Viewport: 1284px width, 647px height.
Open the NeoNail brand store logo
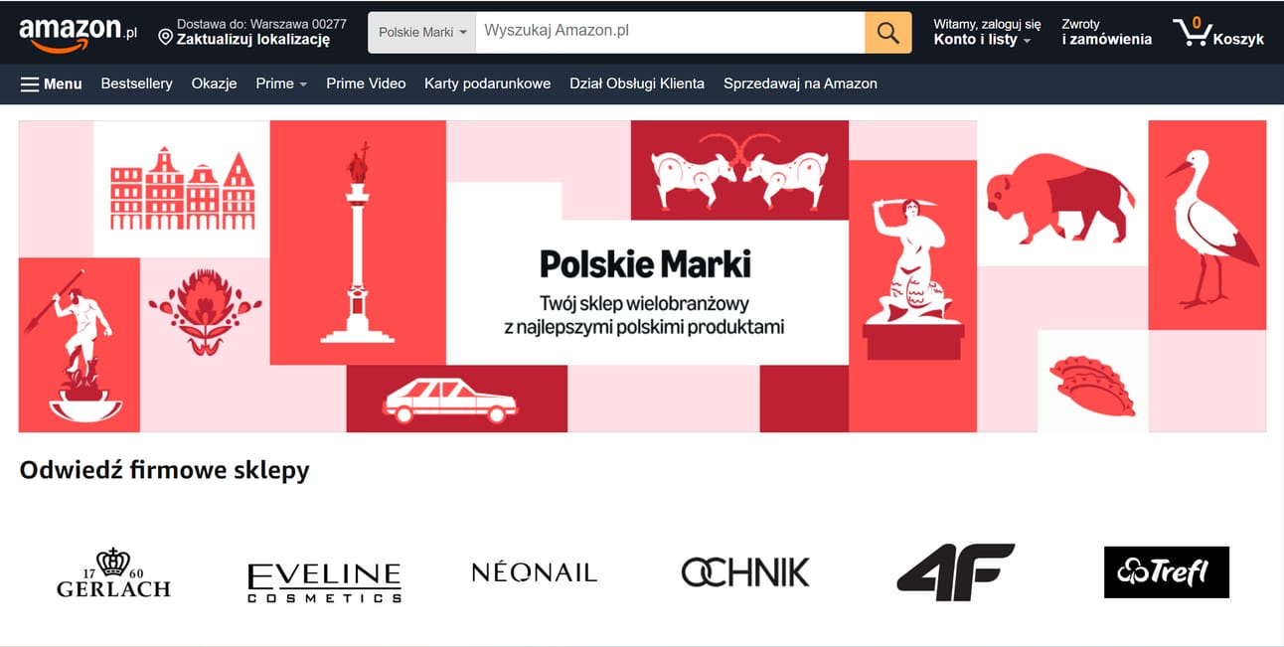[x=535, y=572]
